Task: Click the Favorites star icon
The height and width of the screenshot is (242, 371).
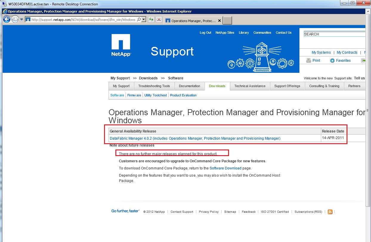Action: (332, 61)
